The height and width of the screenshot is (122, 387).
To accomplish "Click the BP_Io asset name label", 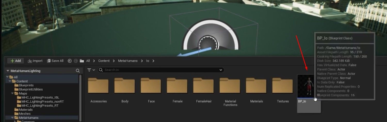I will tap(302, 101).
